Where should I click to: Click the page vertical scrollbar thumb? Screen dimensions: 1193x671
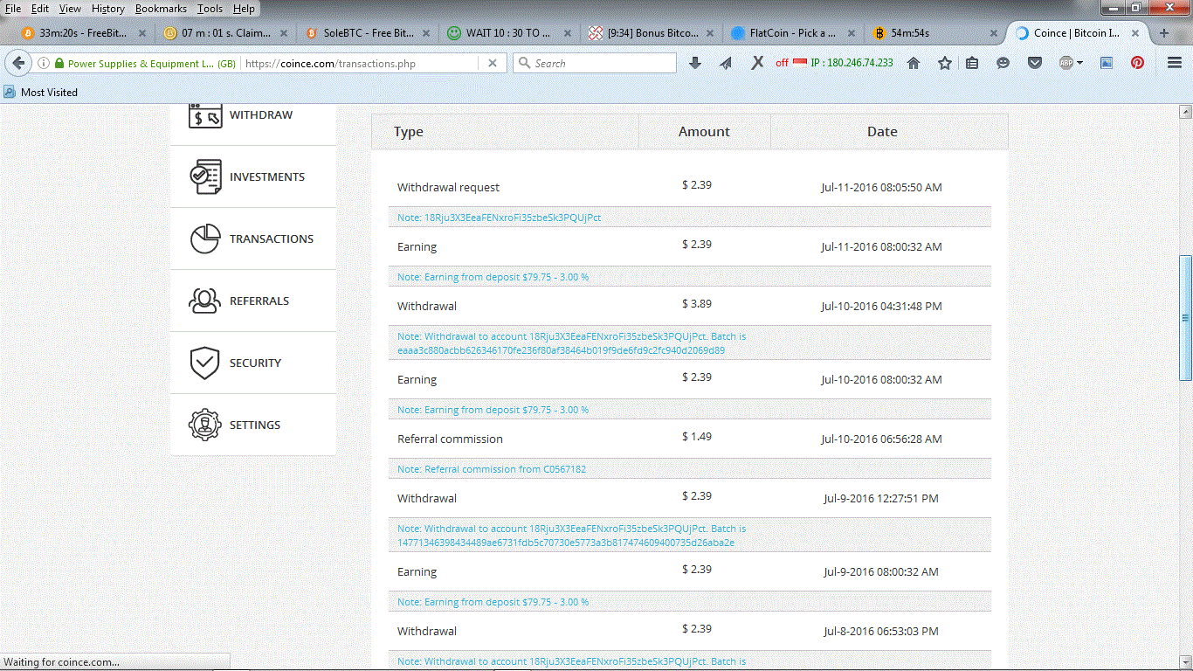[x=1185, y=317]
